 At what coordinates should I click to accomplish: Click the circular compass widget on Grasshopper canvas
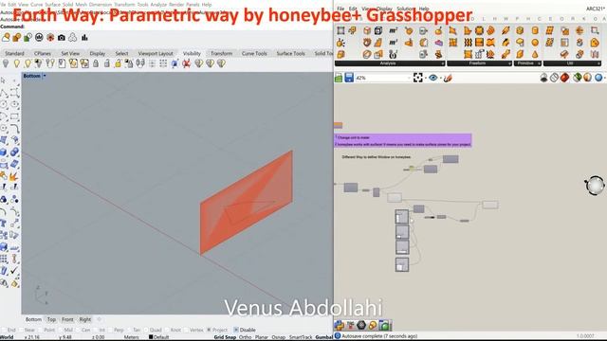[595, 186]
